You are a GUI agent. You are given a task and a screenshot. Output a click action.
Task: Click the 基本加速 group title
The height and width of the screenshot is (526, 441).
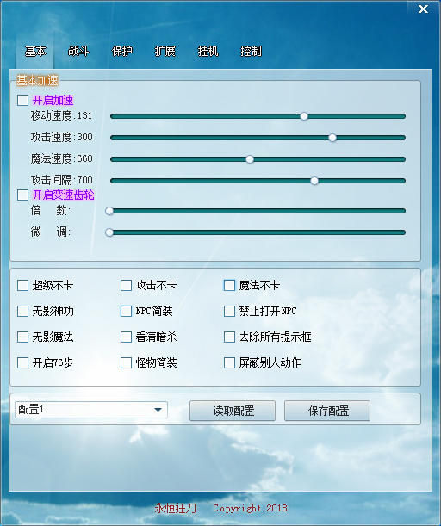37,80
